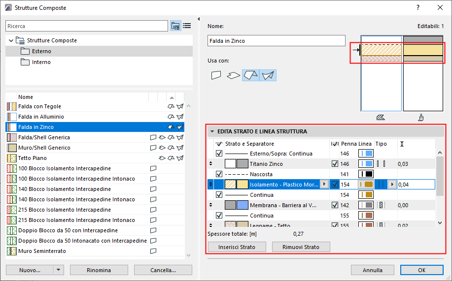Click the Ricerca search field

(86, 26)
